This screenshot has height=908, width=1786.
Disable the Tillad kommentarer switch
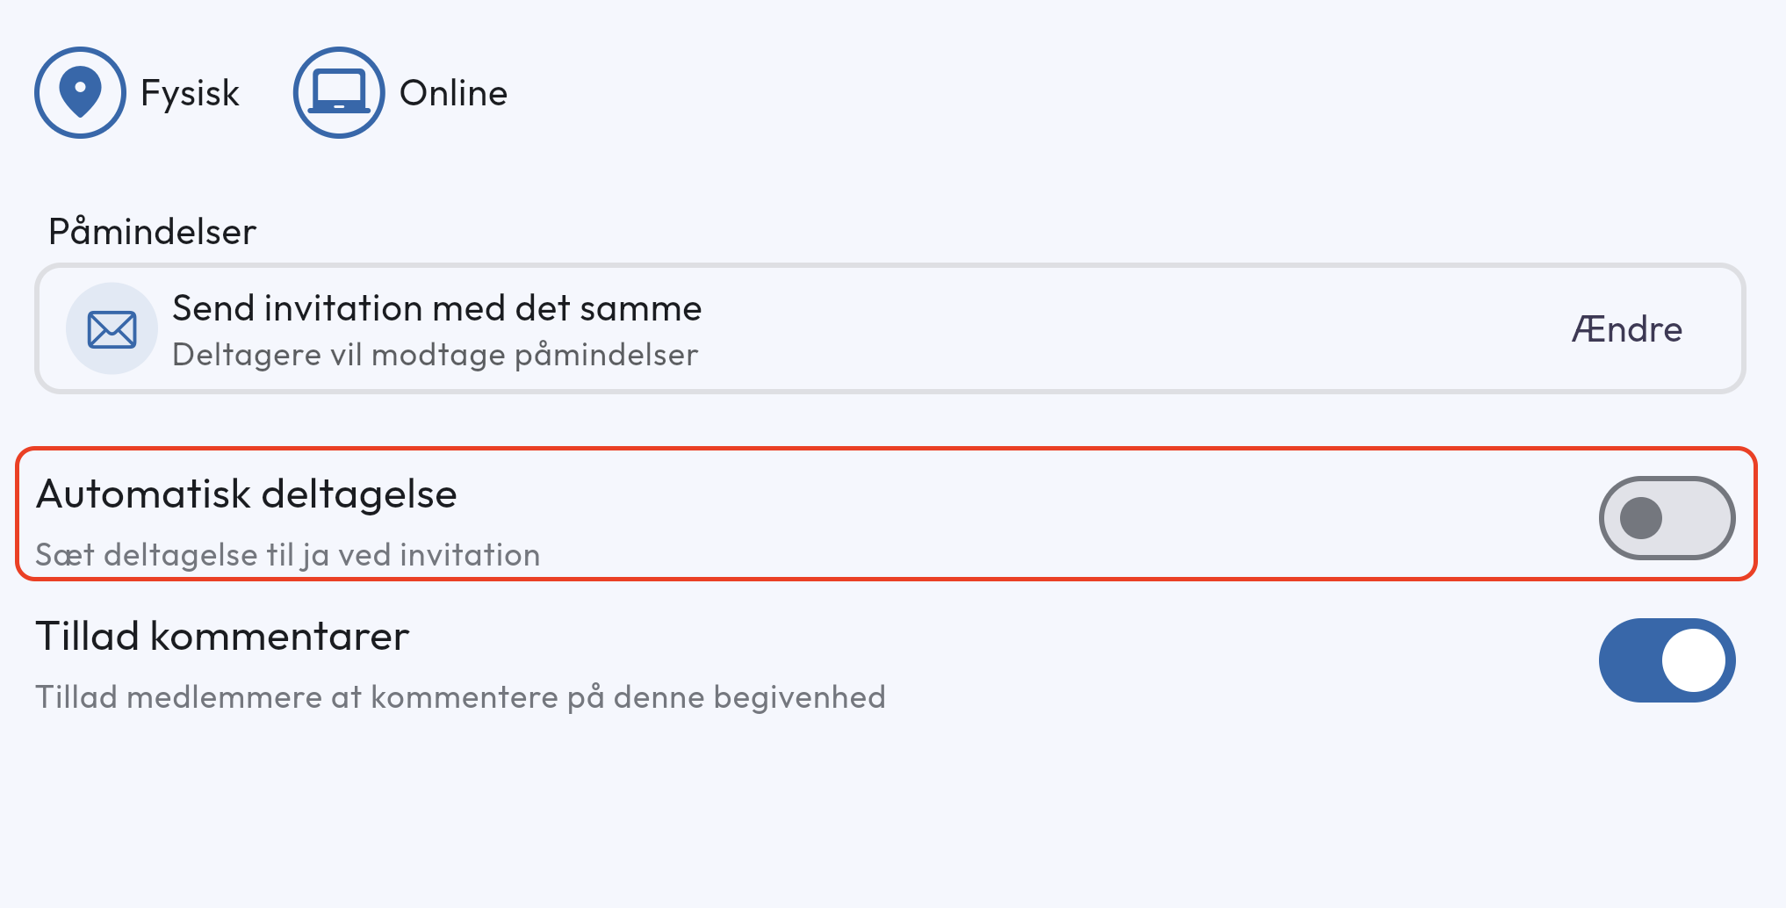[x=1666, y=660]
